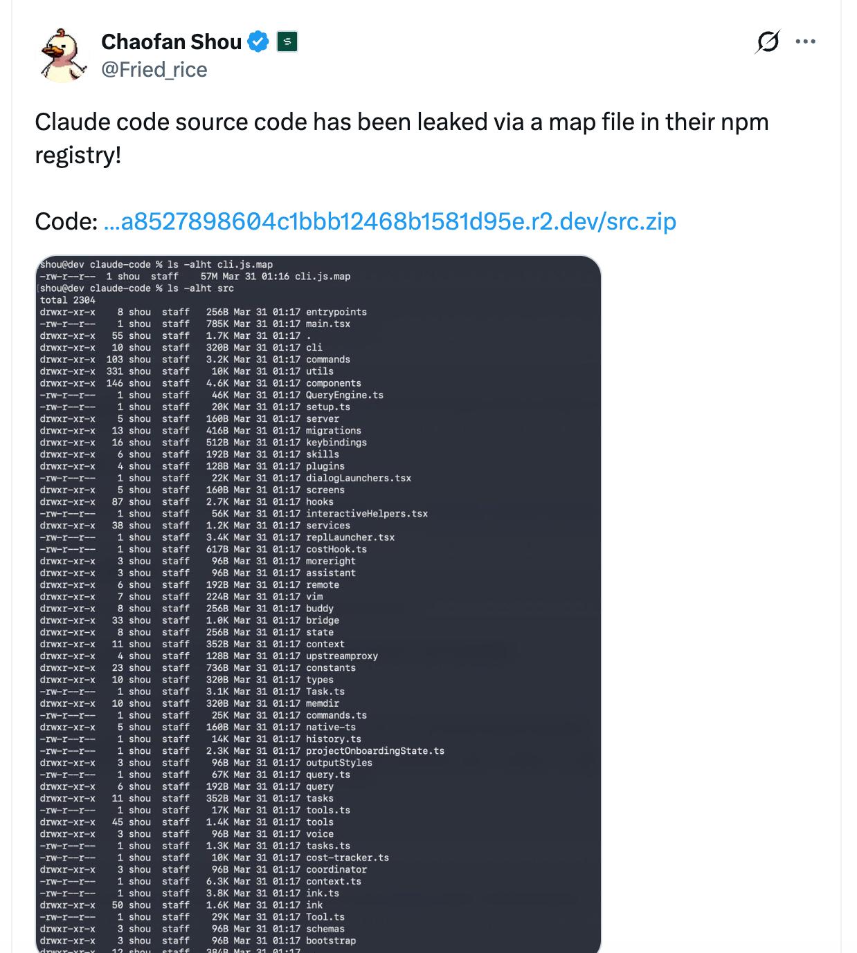Click the Tool.ts entry near the bottom

326,916
